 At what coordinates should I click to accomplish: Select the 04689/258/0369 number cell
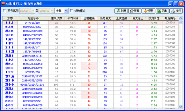click(33, 35)
